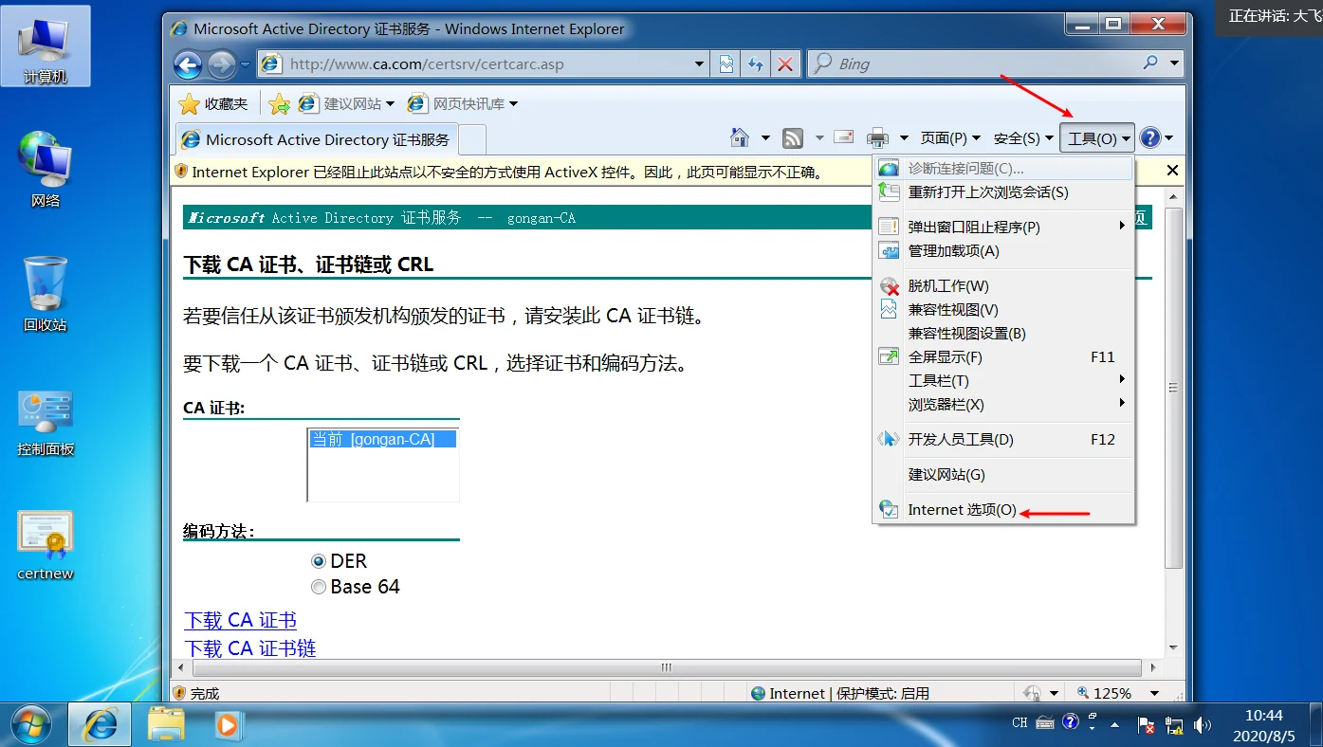Click the Compatibility View icon in address bar
1323x747 pixels.
pos(726,64)
